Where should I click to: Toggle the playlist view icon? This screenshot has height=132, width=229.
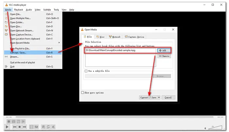pyautogui.click(x=44, y=127)
